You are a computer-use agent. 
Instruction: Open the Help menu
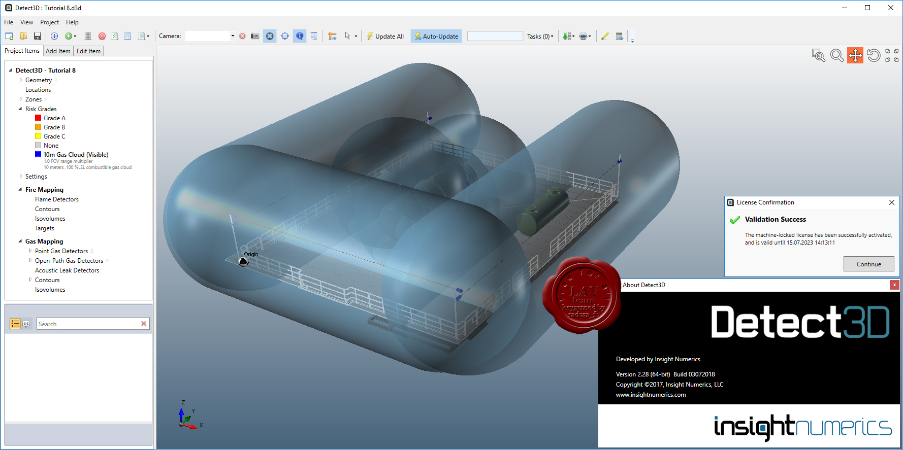[72, 22]
